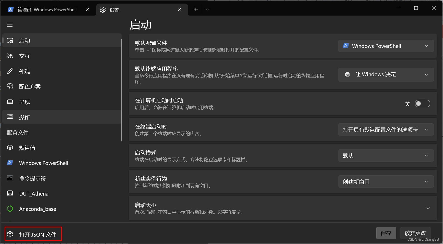
Task: Open the 操作 (Actions) settings page
Action: pos(25,117)
